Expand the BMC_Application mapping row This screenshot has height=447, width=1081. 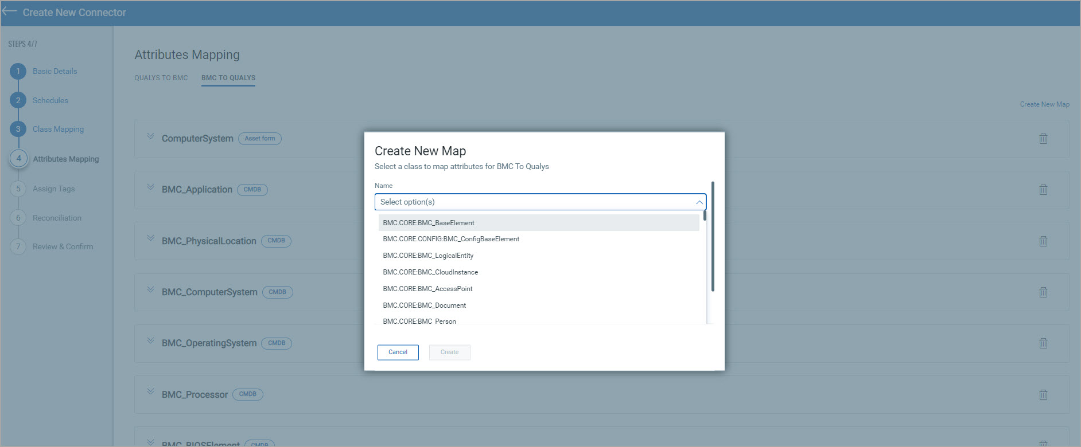click(x=150, y=187)
